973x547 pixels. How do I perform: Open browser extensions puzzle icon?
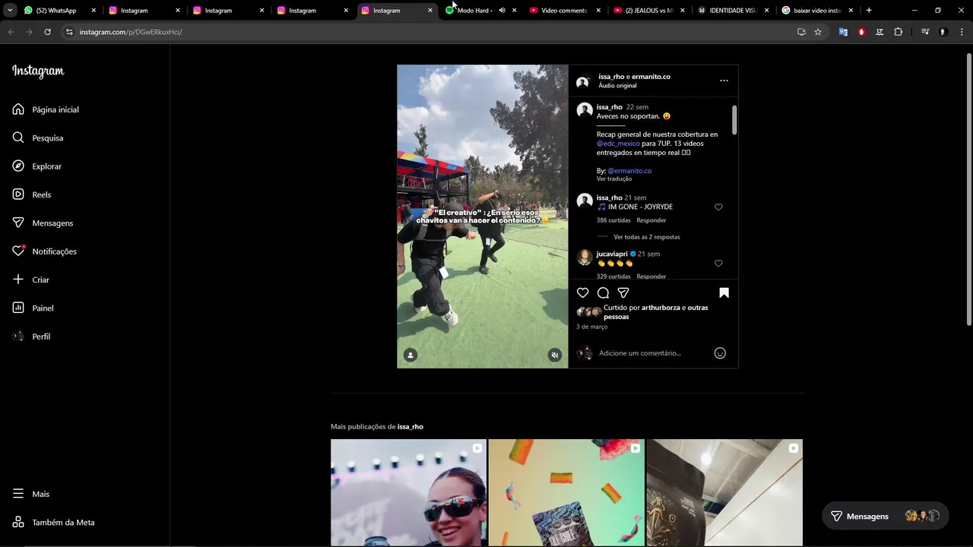tap(899, 32)
